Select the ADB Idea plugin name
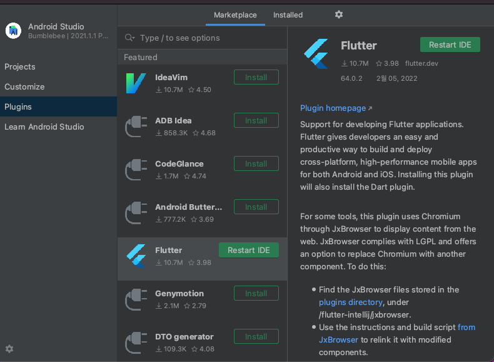The width and height of the screenshot is (494, 362). [x=173, y=120]
